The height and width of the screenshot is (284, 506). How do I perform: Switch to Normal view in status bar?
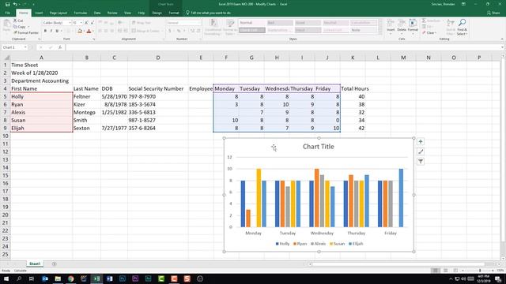point(436,271)
